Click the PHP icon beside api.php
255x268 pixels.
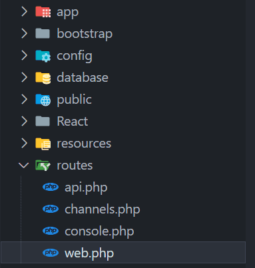point(51,187)
